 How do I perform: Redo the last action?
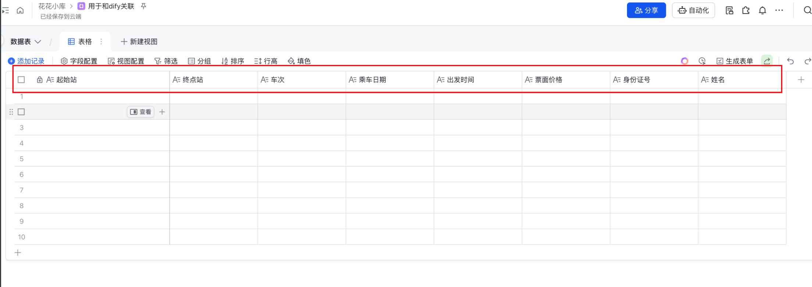pyautogui.click(x=808, y=61)
